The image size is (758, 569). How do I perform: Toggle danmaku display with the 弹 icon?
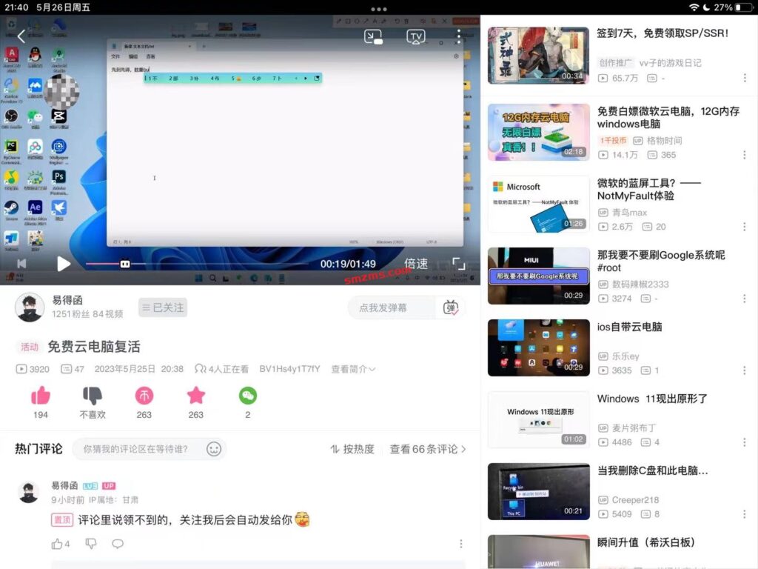[451, 307]
